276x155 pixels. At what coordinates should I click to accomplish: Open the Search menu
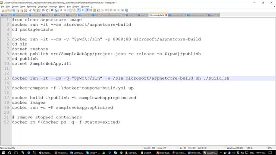pyautogui.click(x=15, y=6)
